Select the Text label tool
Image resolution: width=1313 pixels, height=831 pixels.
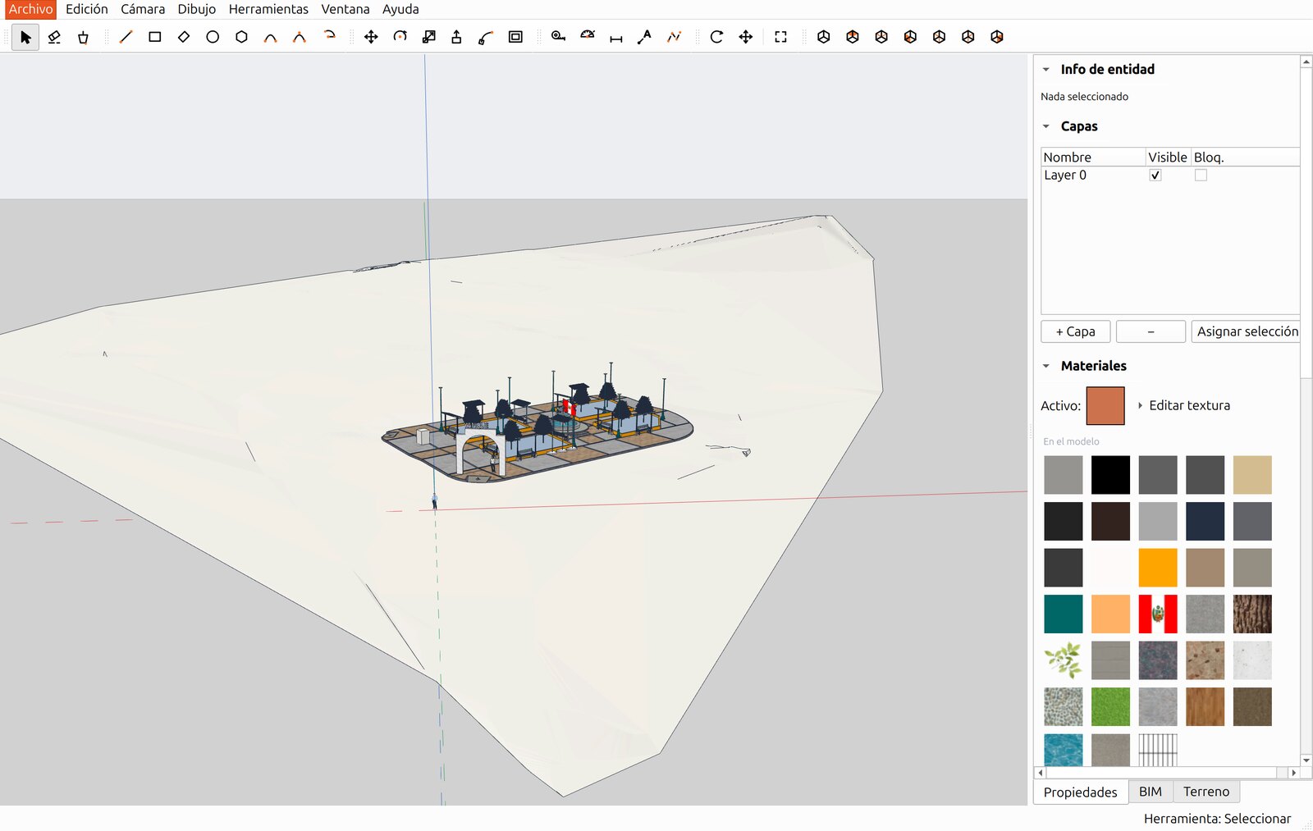click(x=645, y=37)
